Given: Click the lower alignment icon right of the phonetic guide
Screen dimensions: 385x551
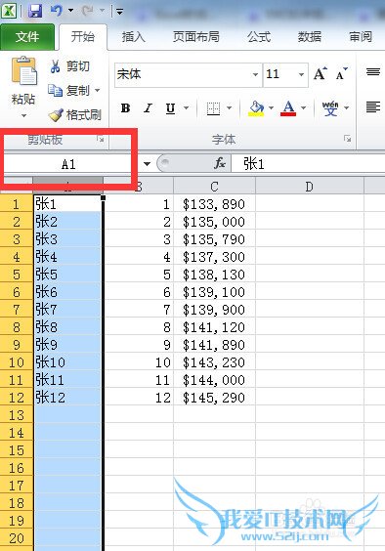Looking at the screenshot, I should (x=373, y=106).
